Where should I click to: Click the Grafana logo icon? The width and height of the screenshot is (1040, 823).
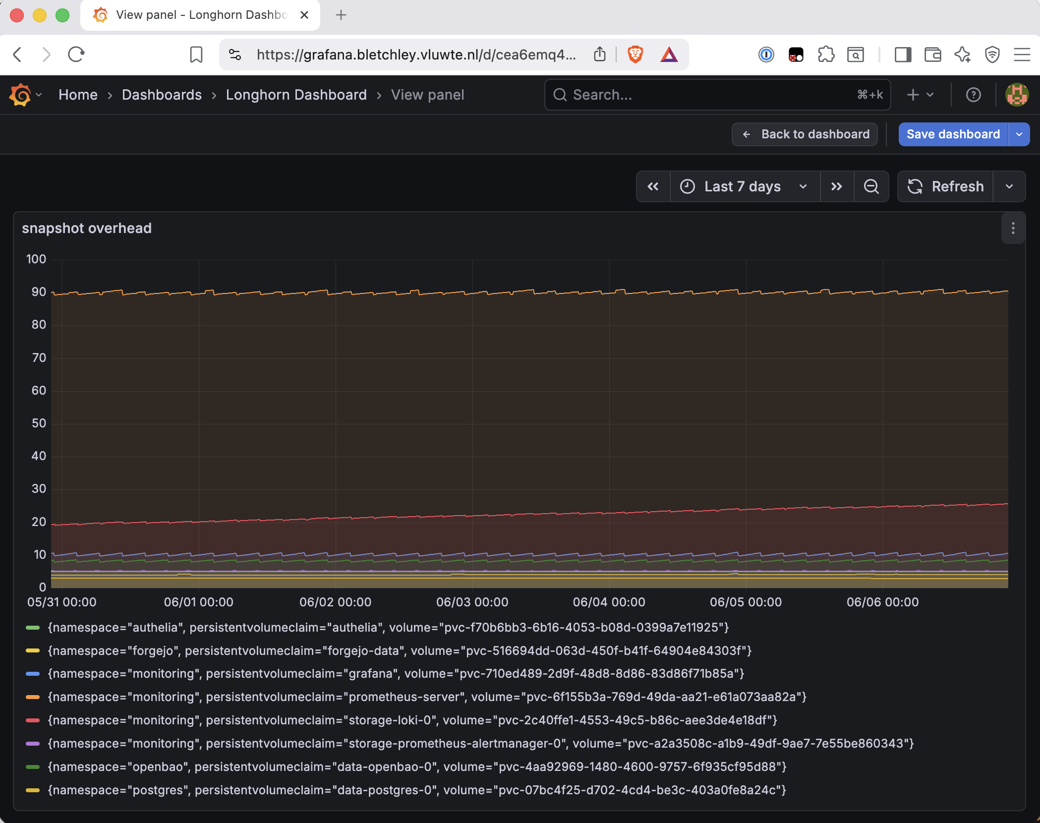tap(20, 95)
